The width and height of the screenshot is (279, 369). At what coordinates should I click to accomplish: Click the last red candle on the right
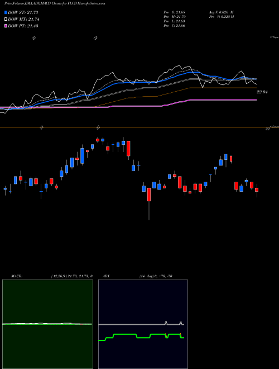[x=257, y=190]
